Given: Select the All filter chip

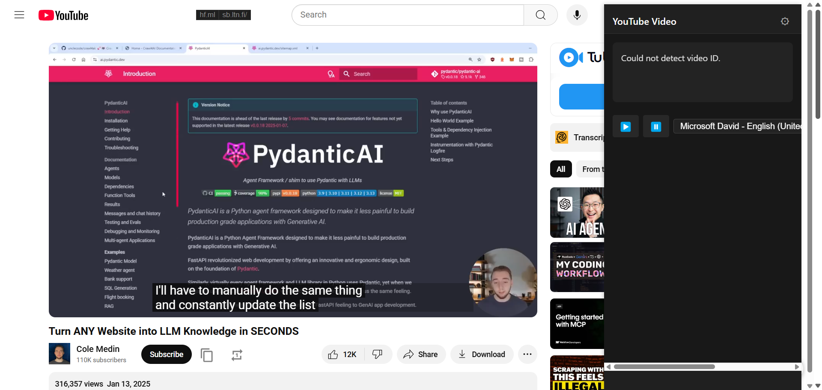Looking at the screenshot, I should (x=561, y=169).
